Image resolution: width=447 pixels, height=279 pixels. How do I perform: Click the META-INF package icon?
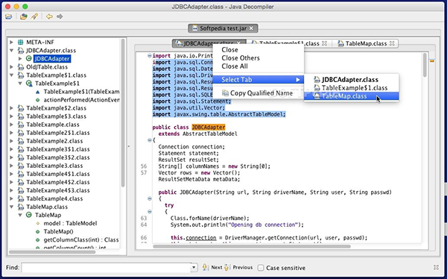21,43
